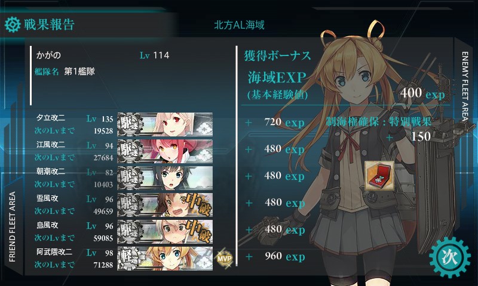Click the admiral name かがの
478x286 pixels.
click(x=49, y=55)
